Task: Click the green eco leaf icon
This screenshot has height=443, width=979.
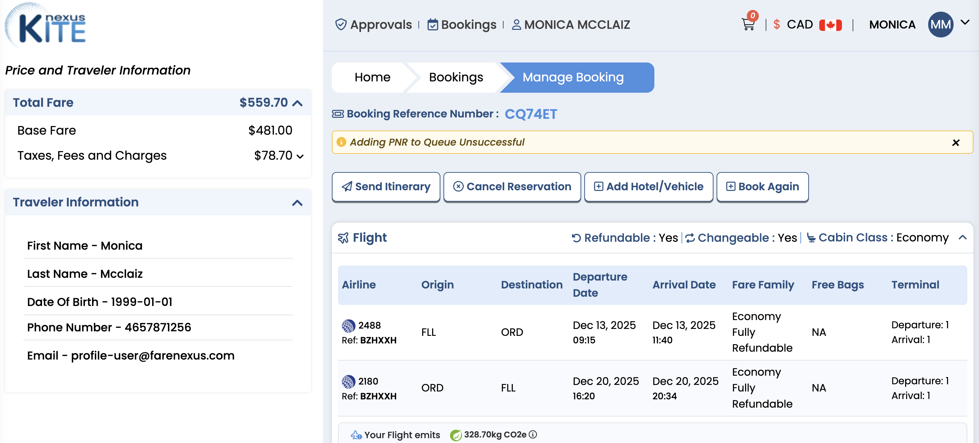Action: (x=455, y=435)
